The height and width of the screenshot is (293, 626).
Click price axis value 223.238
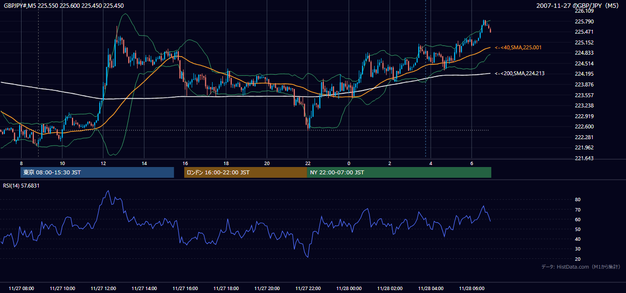(584, 105)
